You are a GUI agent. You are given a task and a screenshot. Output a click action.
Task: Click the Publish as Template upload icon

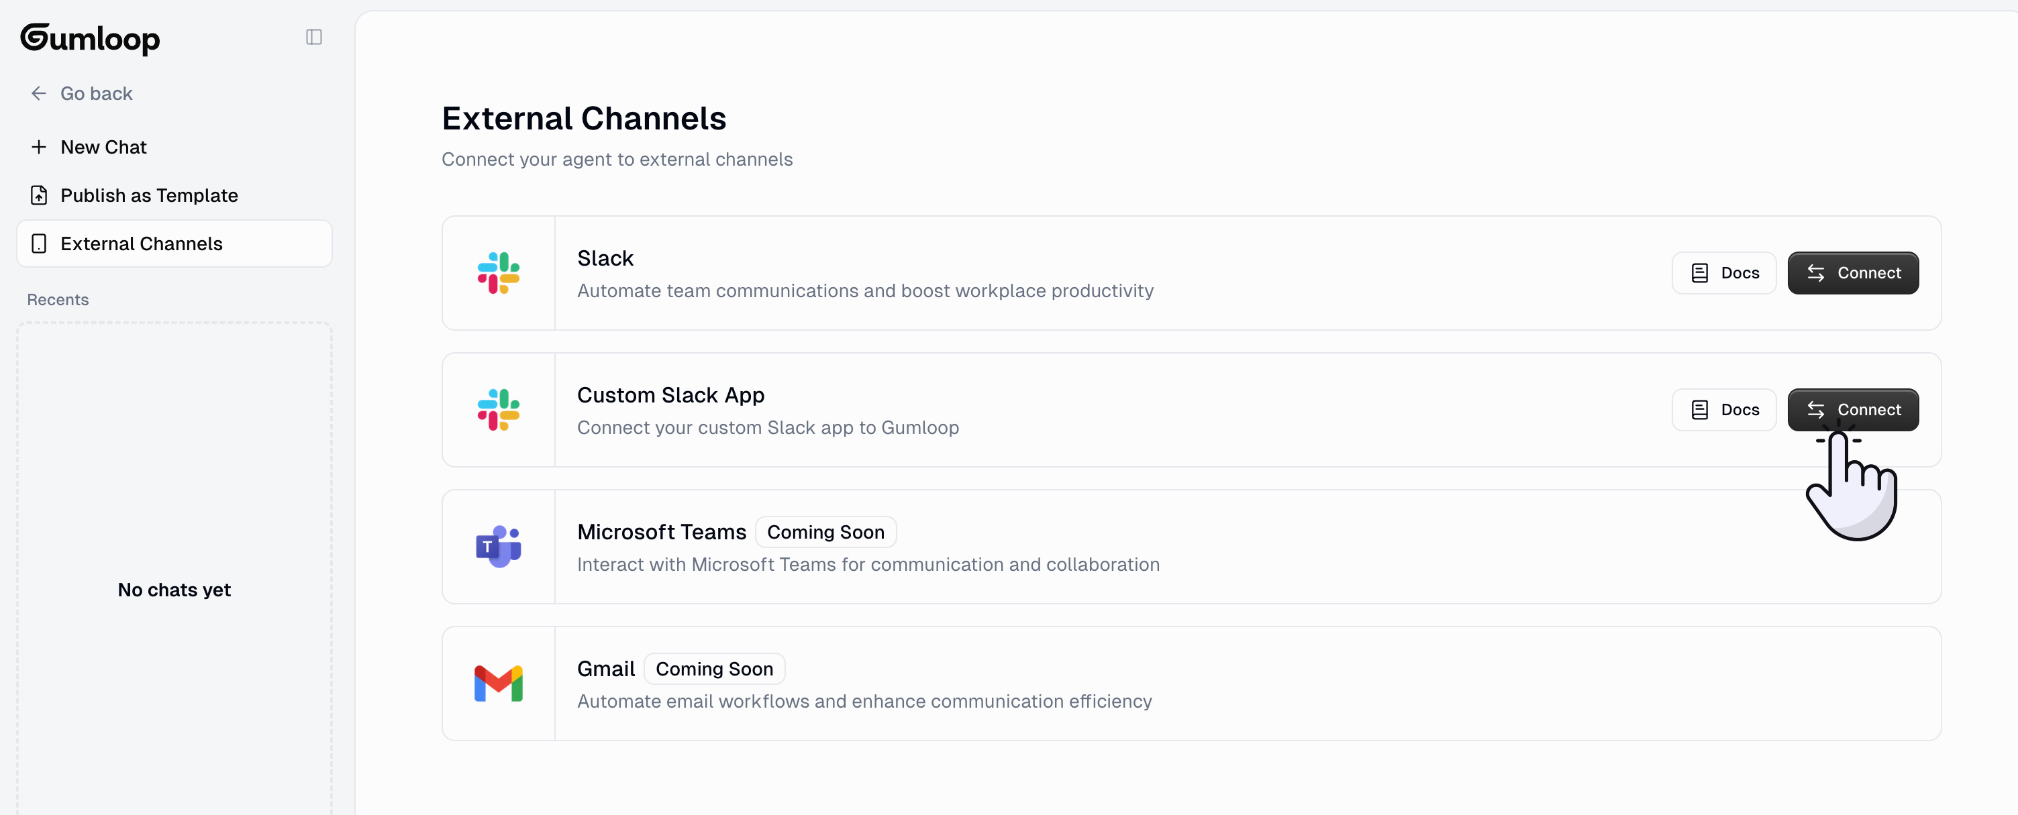click(39, 195)
